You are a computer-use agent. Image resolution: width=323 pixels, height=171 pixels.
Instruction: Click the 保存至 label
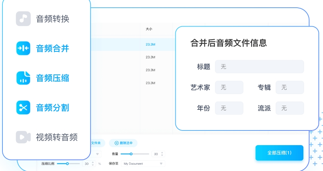(114, 163)
